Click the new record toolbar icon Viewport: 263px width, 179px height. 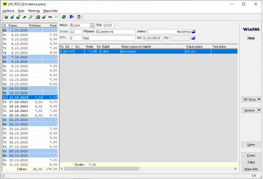click(6, 17)
